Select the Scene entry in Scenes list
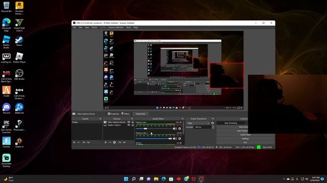The height and width of the screenshot is (183, 327). (87, 122)
